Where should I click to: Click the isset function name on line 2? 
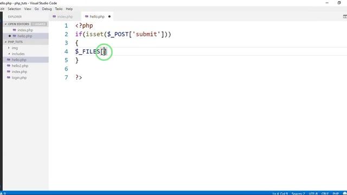pos(95,34)
